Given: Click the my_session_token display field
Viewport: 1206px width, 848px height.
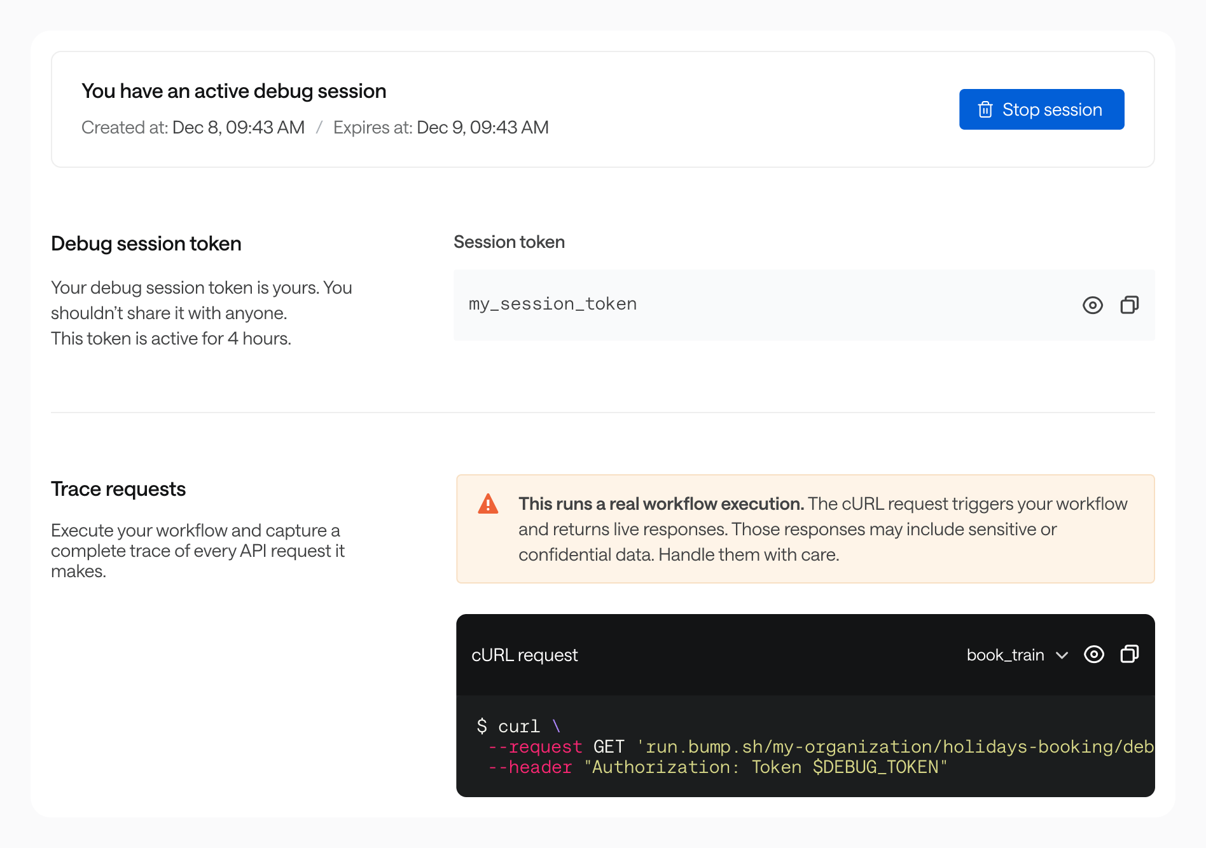Looking at the screenshot, I should pyautogui.click(x=552, y=304).
